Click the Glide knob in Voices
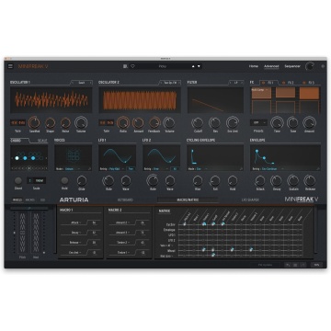 tap(82, 181)
